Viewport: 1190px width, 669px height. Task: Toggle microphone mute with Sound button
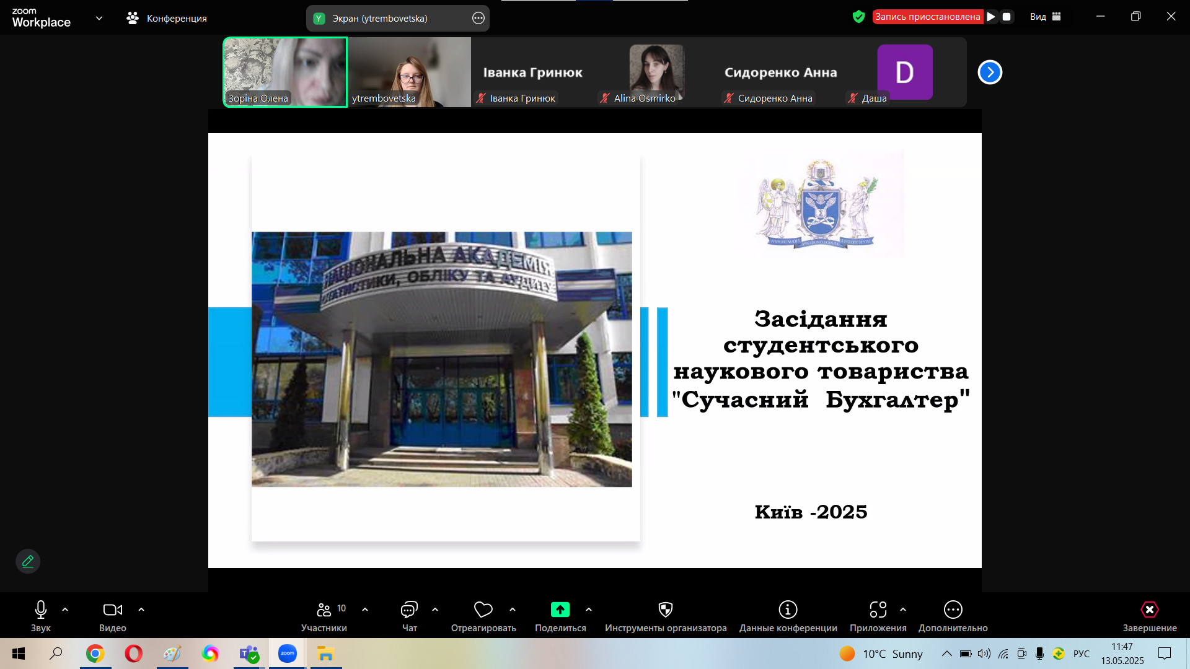41,610
